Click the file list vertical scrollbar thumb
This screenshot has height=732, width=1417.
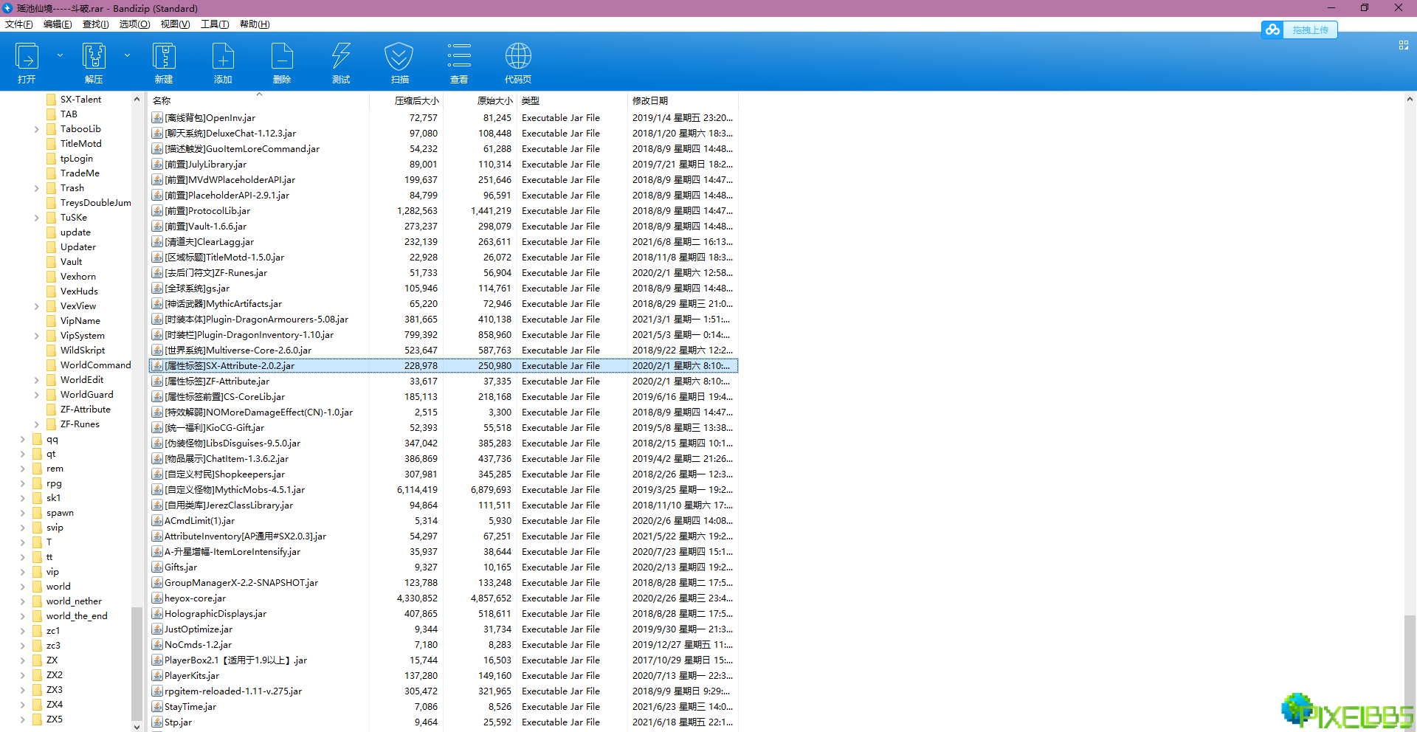point(1410,666)
